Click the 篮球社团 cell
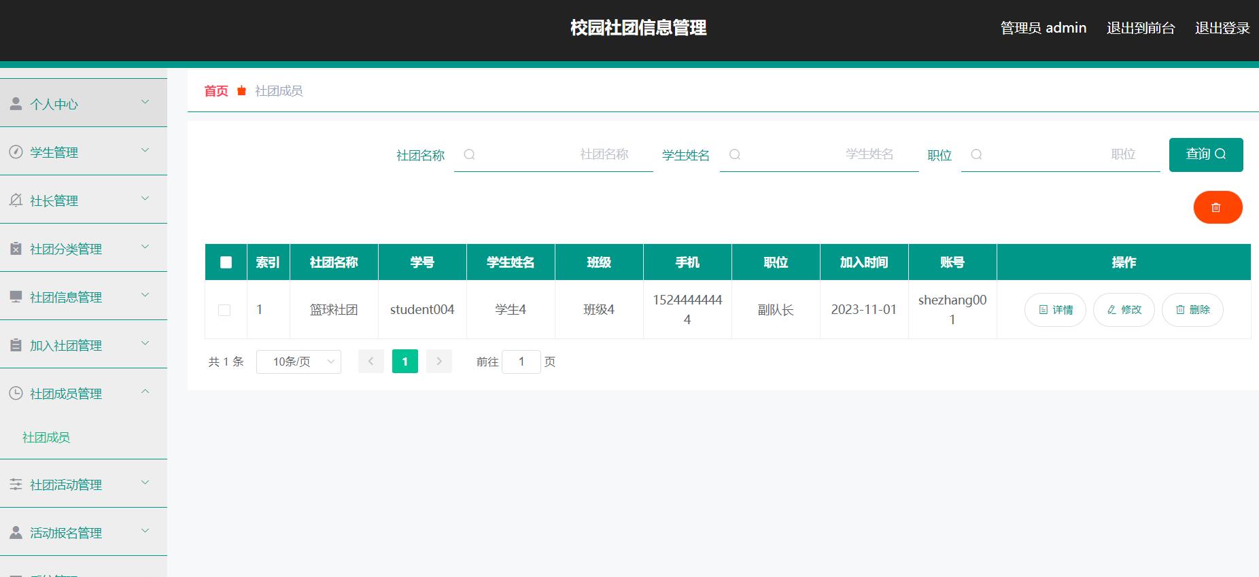Screen dimensions: 1259x577 (x=334, y=310)
